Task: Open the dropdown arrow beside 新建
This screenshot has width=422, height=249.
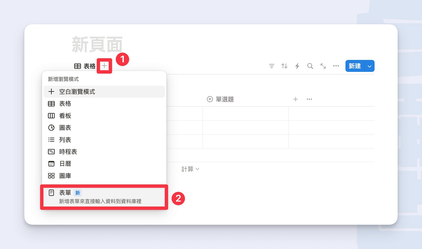Action: click(370, 66)
